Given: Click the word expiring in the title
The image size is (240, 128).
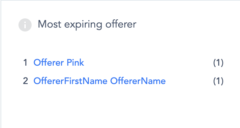Looking at the screenshot, I should pos(83,25).
